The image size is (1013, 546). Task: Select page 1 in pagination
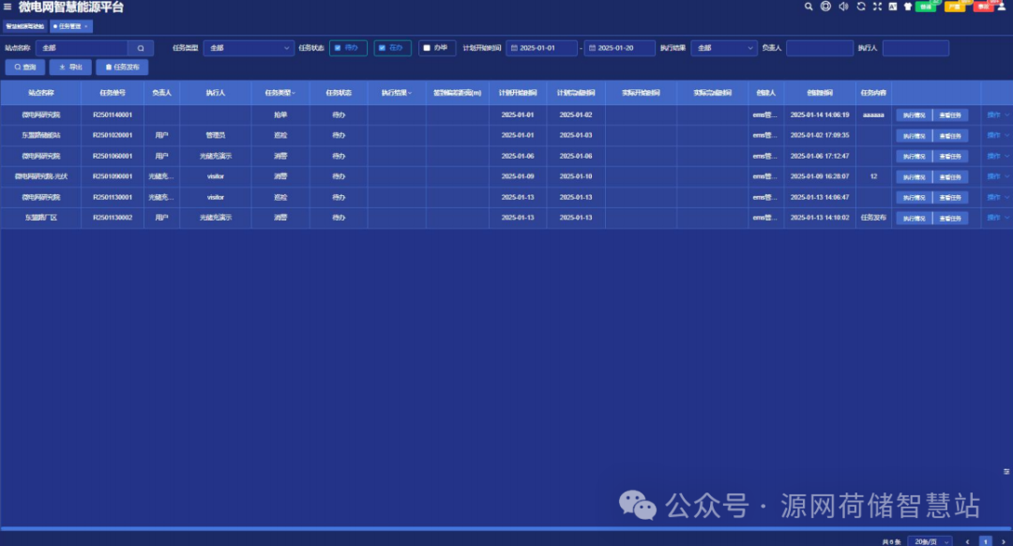pyautogui.click(x=985, y=541)
